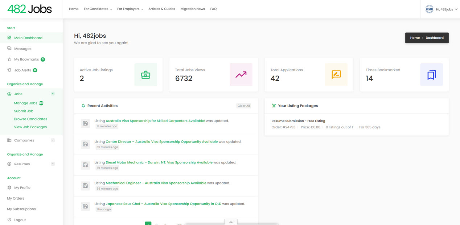Click the scroll-to-top chevron at bottom
Screen dimensions: 460x225
pos(231,222)
